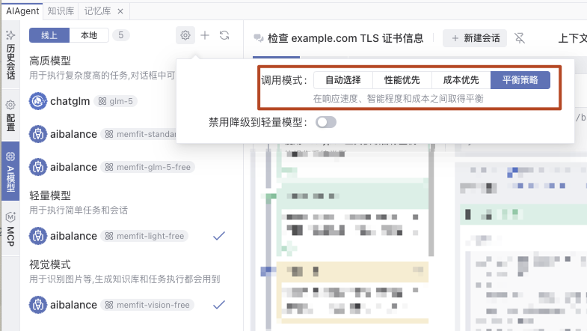
Task: Click the plus icon to add model
Action: 205,35
